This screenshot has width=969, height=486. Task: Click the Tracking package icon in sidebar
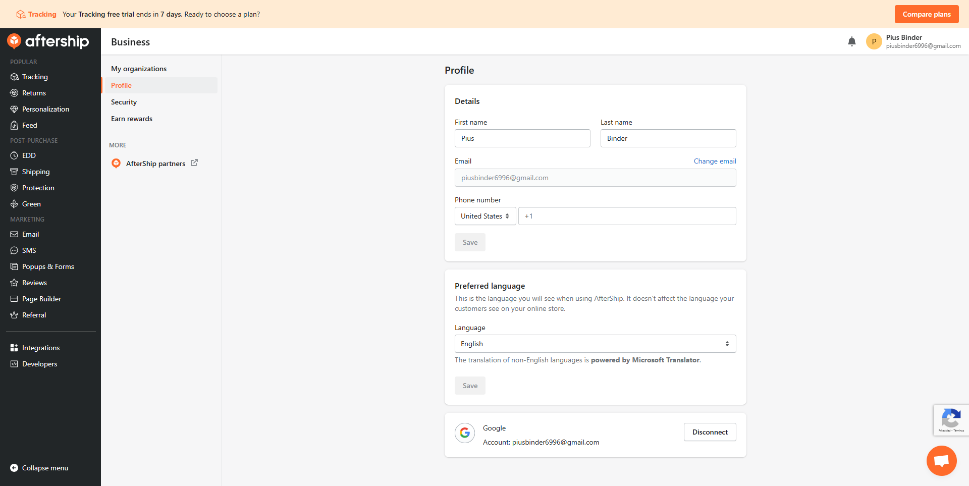pos(14,77)
